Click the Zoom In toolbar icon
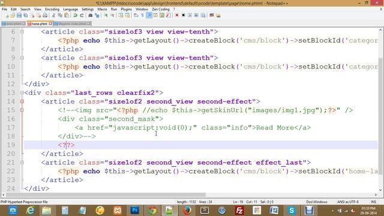 coord(106,16)
